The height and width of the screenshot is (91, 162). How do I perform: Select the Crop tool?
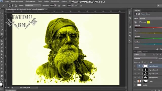click(2, 27)
